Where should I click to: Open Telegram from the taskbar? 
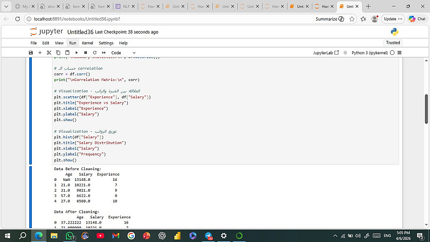point(209,236)
